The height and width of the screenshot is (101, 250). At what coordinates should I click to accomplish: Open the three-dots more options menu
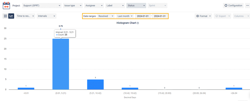pos(247,5)
